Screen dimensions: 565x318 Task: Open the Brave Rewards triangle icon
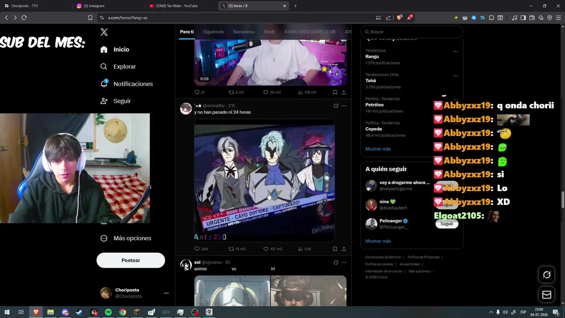(x=410, y=18)
